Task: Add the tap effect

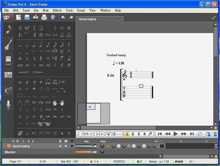Action: 34,102
